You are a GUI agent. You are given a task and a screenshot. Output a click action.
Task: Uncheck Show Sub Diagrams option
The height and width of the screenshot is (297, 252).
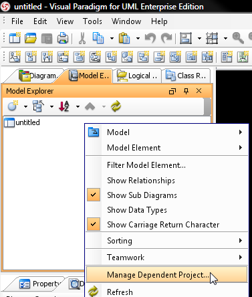coord(167,195)
